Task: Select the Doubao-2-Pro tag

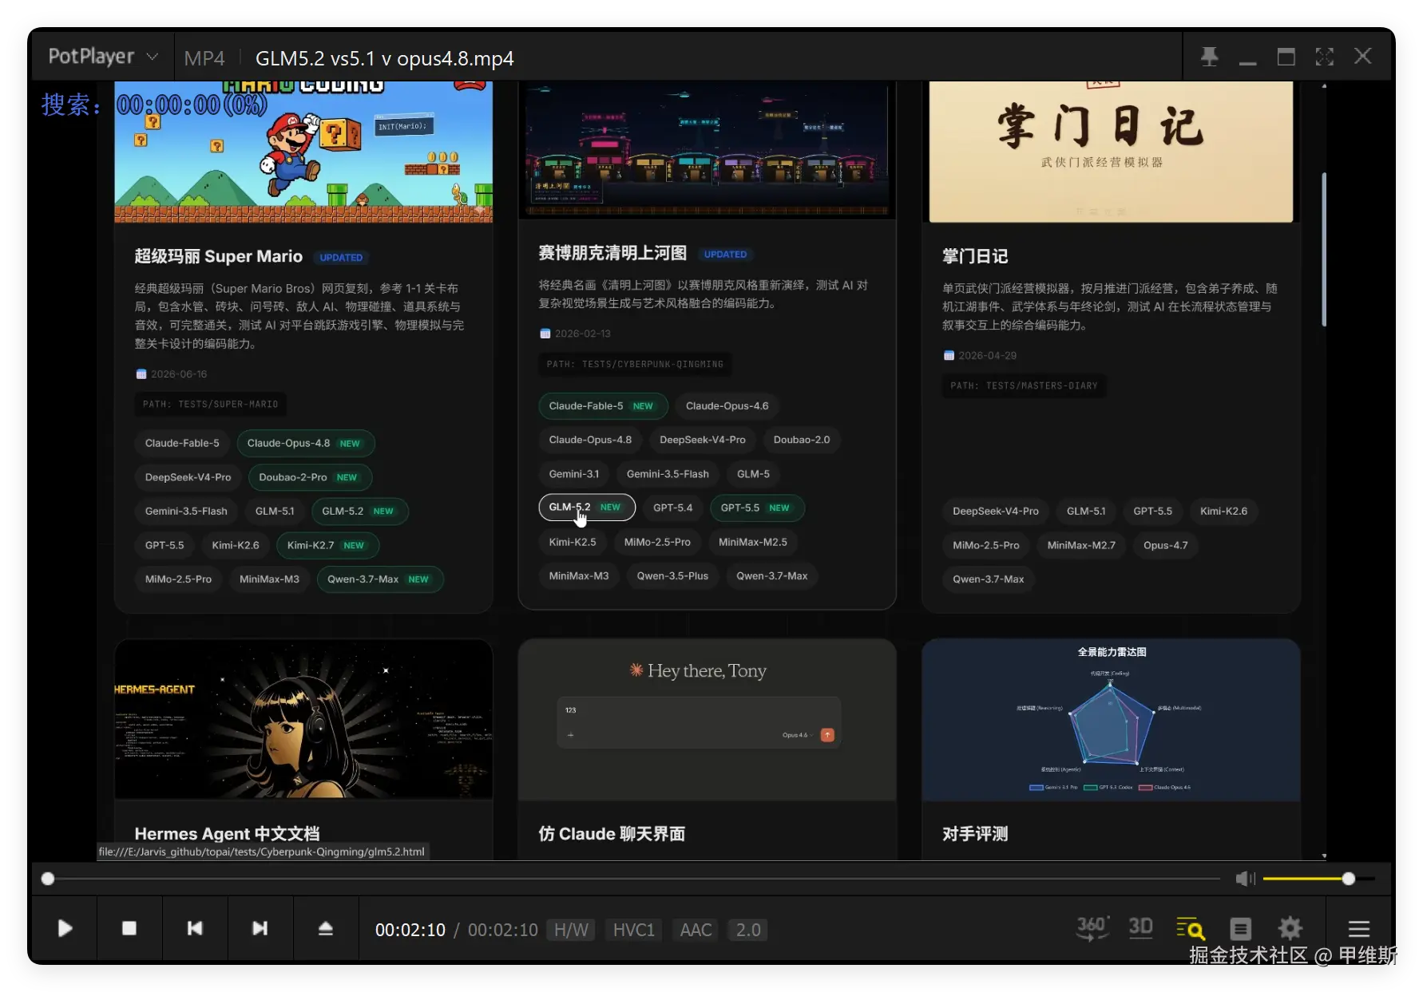Action: 310,477
